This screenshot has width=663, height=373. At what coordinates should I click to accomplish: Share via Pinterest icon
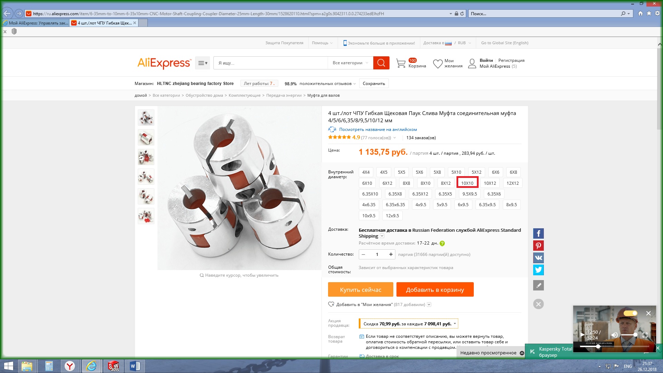pyautogui.click(x=538, y=246)
